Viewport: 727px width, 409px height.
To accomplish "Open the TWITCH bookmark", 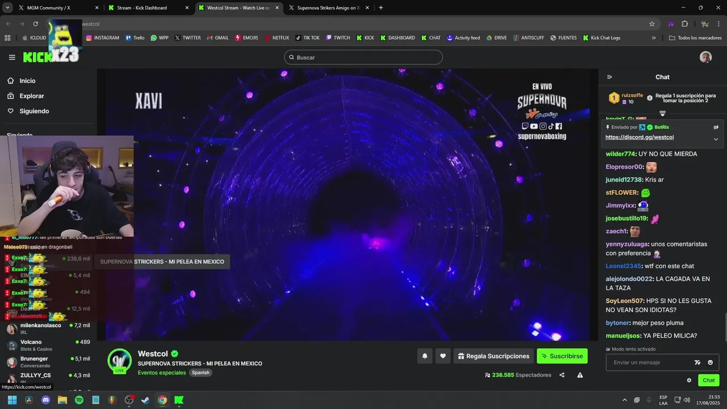I will tap(338, 38).
